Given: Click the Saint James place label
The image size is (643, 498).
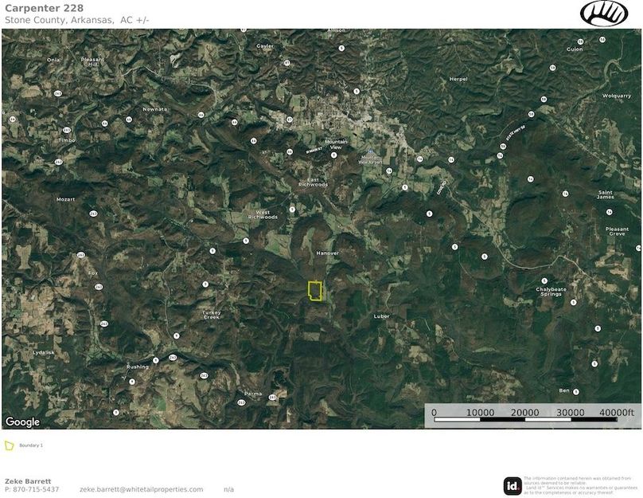Looking at the screenshot, I should tap(606, 194).
